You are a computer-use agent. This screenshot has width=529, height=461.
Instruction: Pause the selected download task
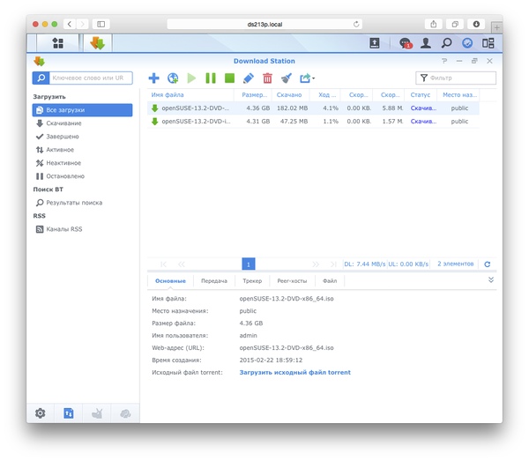coord(211,78)
